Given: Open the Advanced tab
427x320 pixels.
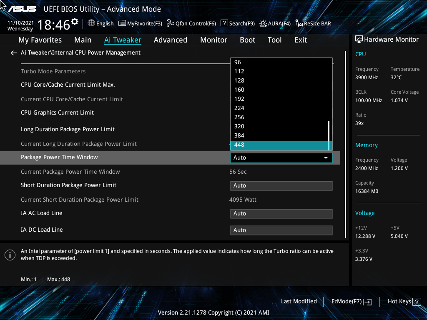Looking at the screenshot, I should point(171,40).
